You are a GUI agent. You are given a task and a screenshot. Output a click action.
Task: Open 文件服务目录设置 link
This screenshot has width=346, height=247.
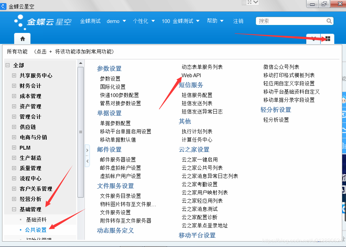pos(120,196)
